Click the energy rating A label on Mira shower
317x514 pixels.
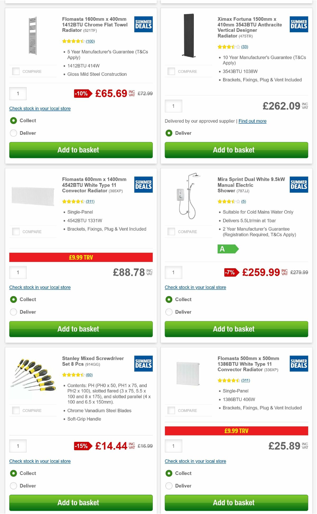228,249
